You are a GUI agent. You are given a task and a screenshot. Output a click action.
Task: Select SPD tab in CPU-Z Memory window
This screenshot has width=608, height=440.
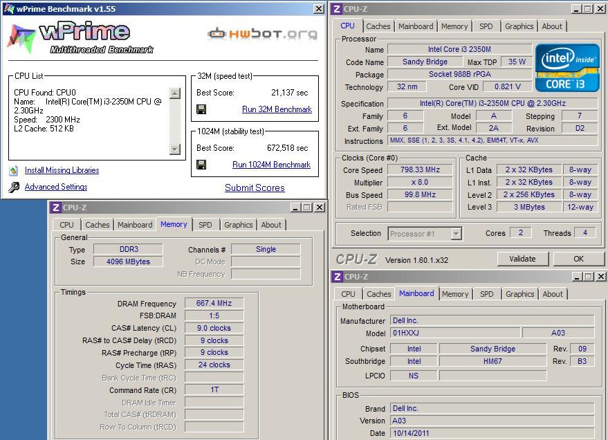click(x=205, y=225)
